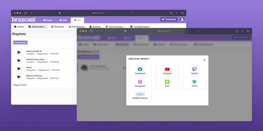Reload page in back Safari window

132,13
